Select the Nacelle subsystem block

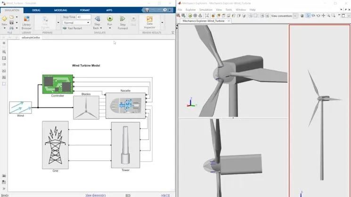pyautogui.click(x=125, y=105)
